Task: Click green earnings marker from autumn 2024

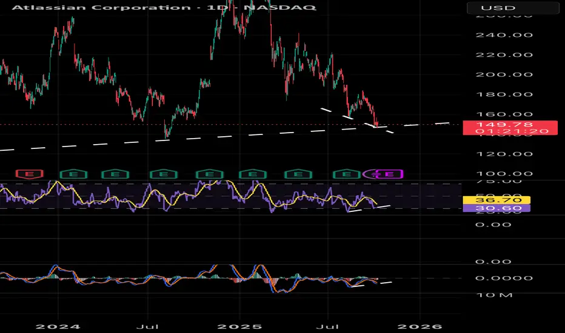Action: click(x=210, y=174)
